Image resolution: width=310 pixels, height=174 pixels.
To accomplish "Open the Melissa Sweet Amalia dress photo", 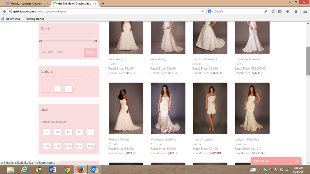I will [126, 108].
